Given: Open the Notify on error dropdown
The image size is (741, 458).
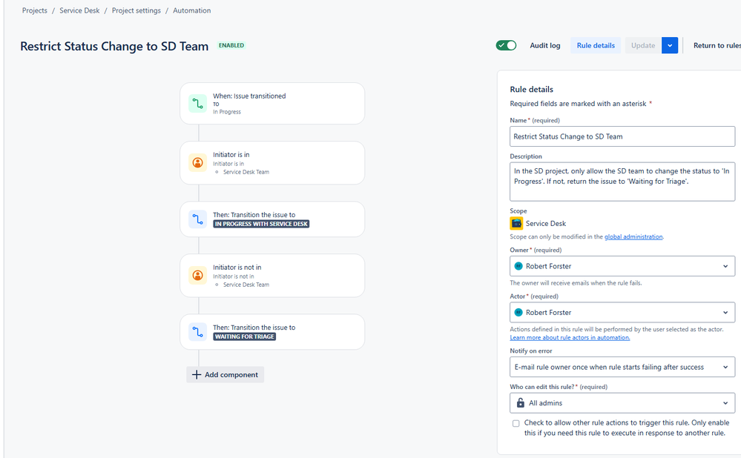Looking at the screenshot, I should click(x=622, y=367).
